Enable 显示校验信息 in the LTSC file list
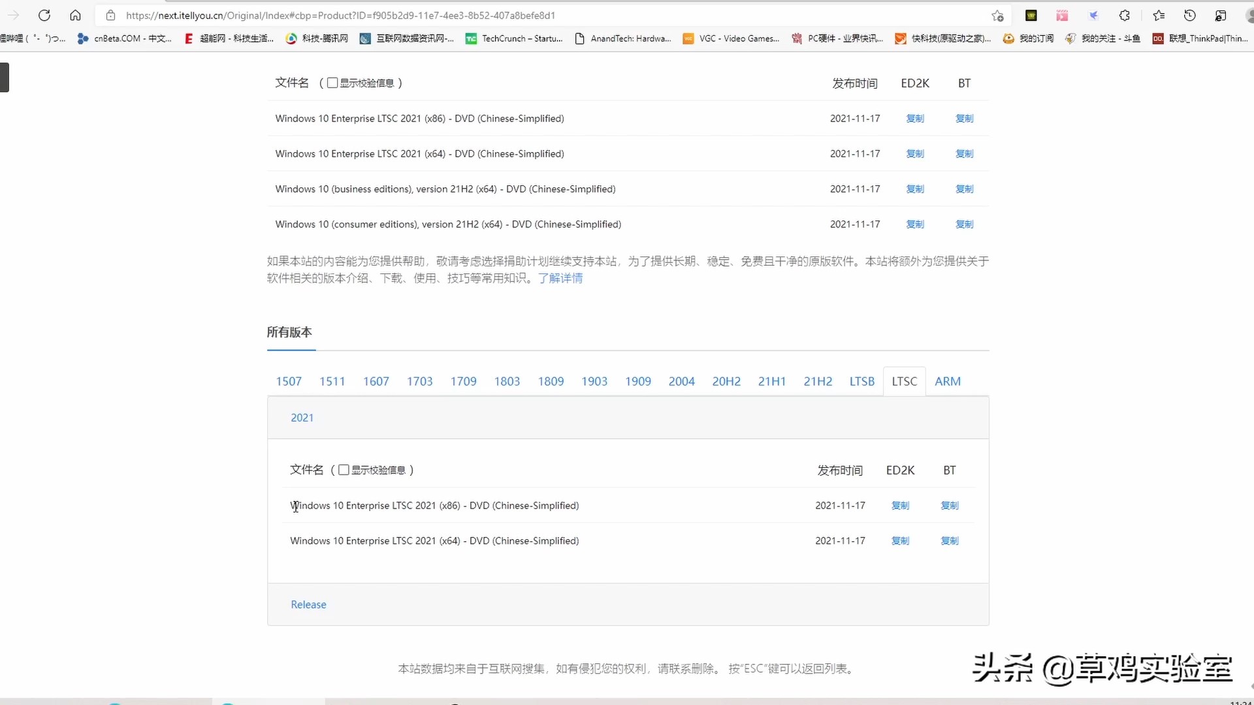1254x705 pixels. click(344, 469)
